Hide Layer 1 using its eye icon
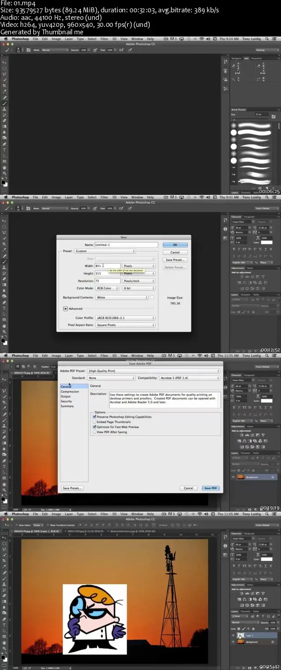The image size is (281, 670). (233, 636)
